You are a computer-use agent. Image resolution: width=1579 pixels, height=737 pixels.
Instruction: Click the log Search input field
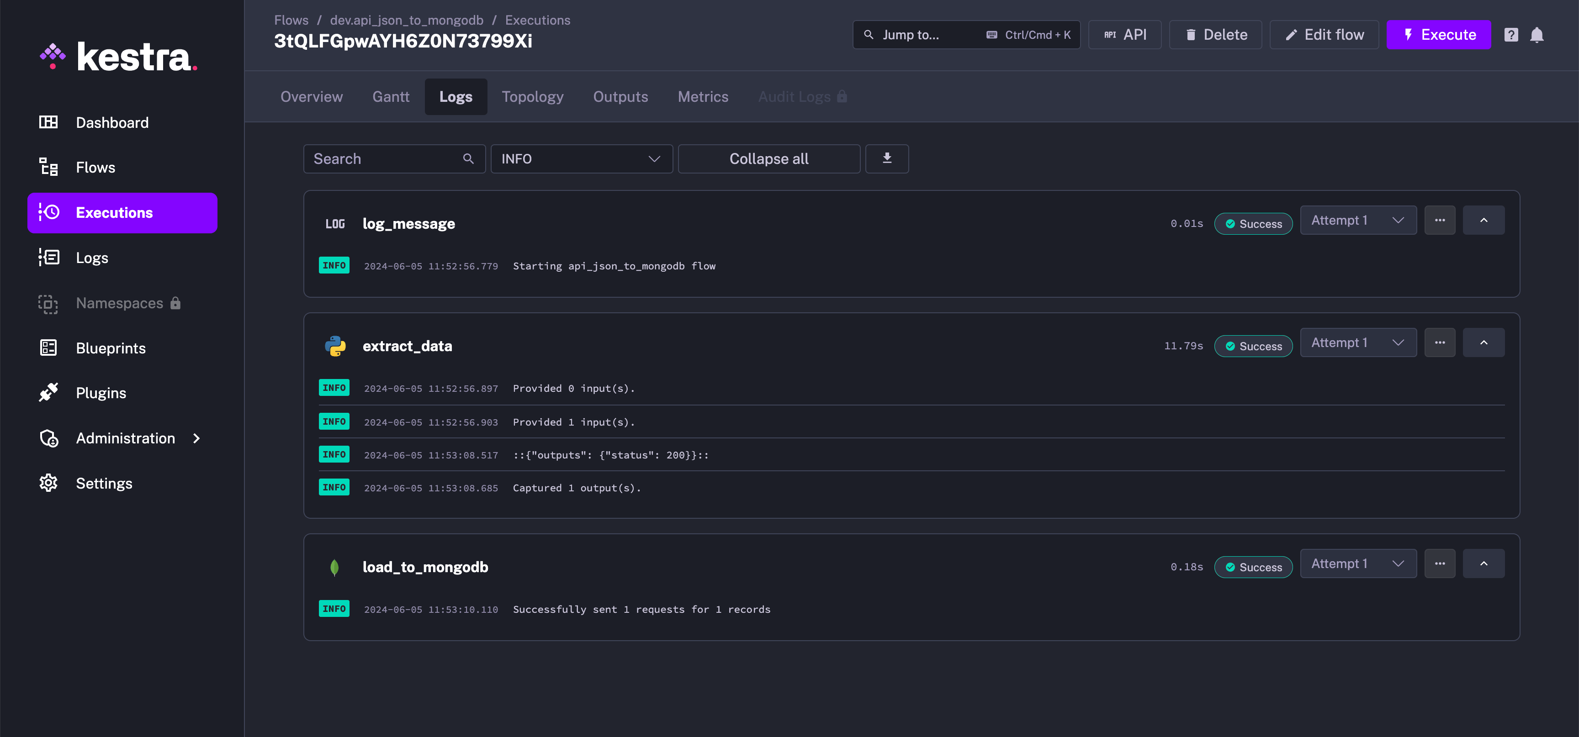click(x=394, y=158)
